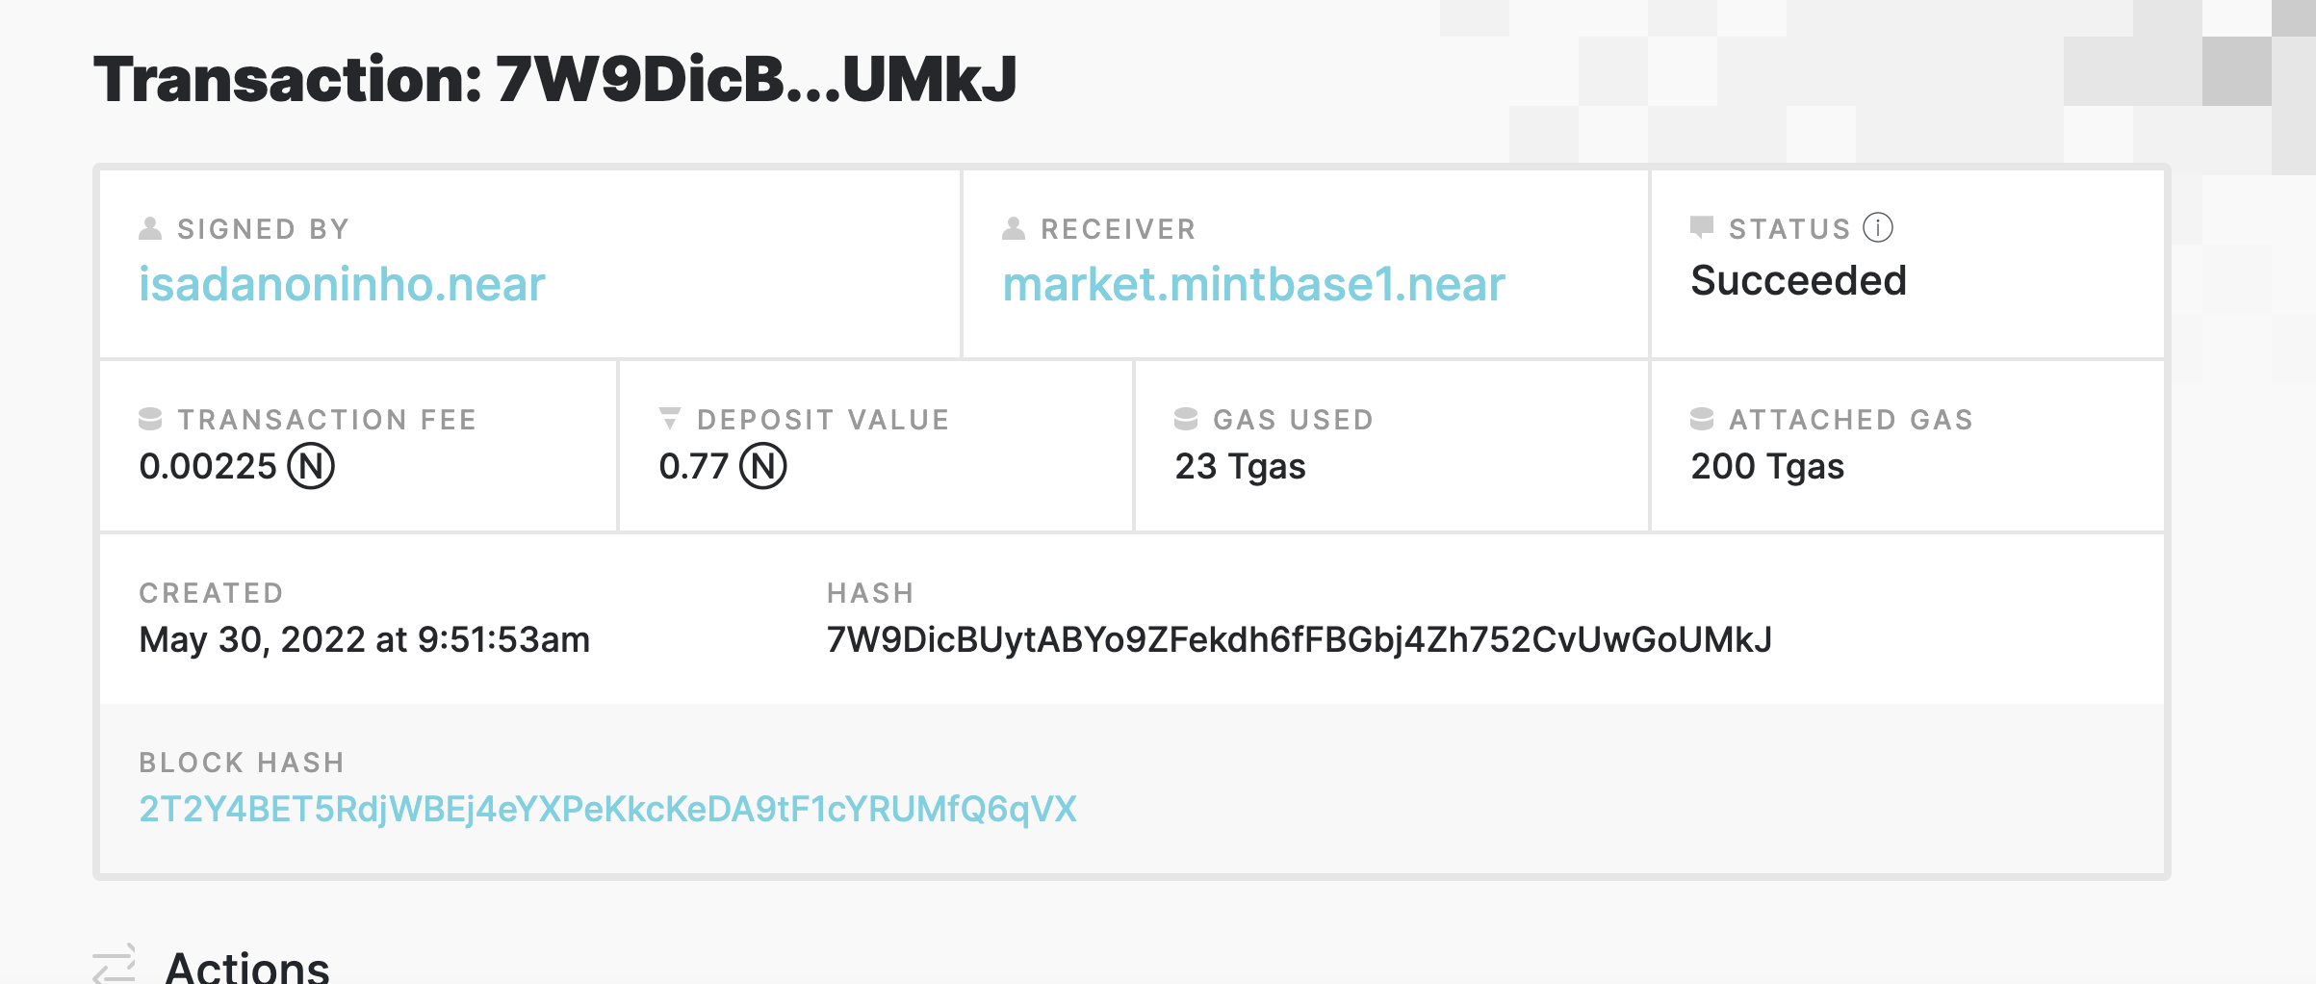This screenshot has width=2316, height=984.
Task: Click the Succeeded status text
Action: (1798, 281)
